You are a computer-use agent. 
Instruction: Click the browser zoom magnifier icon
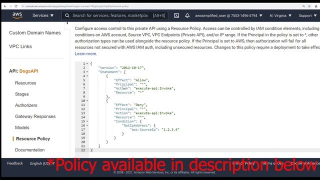303,6
